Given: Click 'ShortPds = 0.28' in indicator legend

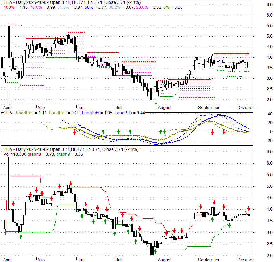Looking at the screenshot, I should click(64, 113).
